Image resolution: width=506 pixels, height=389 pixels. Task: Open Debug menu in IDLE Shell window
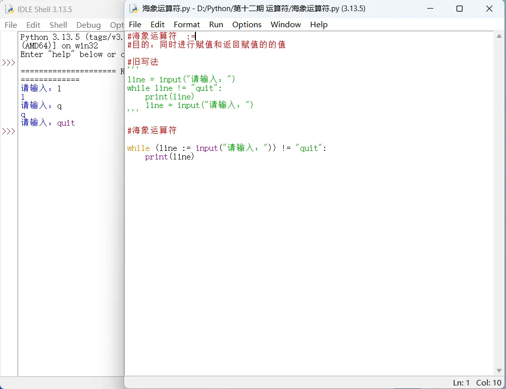pos(88,25)
